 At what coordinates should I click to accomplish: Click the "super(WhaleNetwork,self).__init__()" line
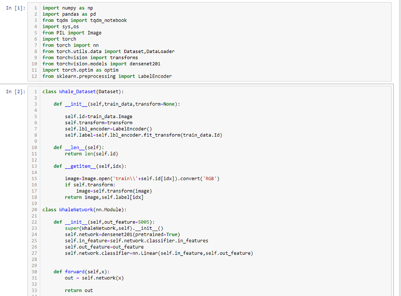coord(114,228)
